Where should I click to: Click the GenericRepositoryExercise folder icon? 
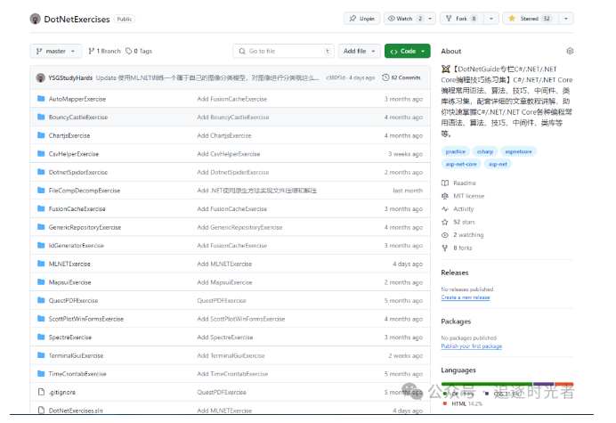coord(41,227)
